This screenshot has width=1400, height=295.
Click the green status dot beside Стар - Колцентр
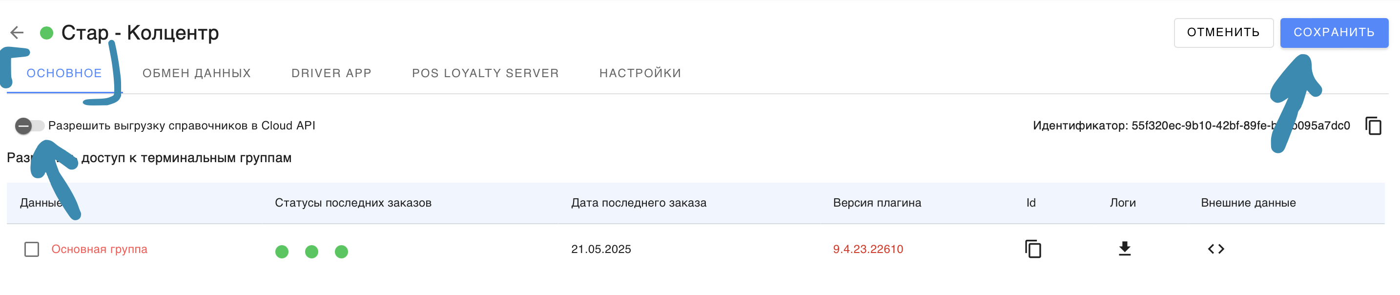point(47,33)
